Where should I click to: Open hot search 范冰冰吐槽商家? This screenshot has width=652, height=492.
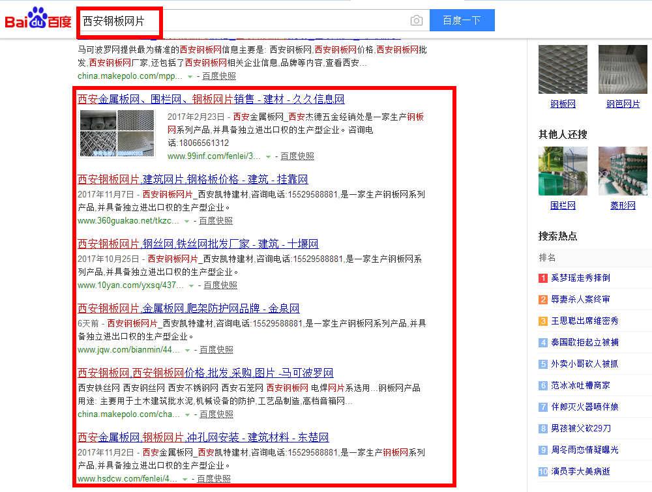580,385
